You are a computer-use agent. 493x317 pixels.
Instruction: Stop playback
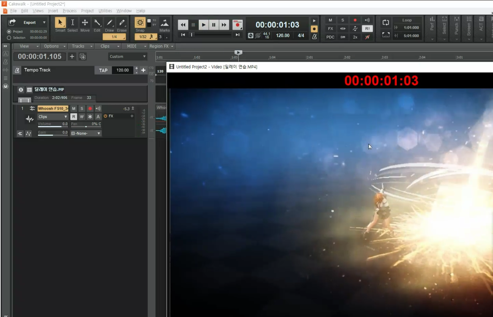[x=193, y=25]
